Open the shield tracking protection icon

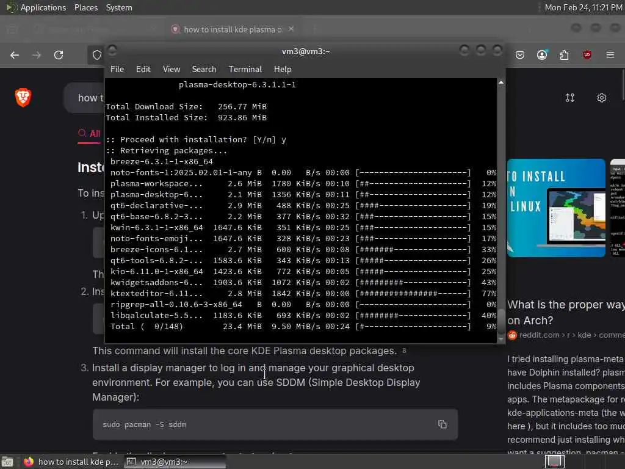[97, 55]
